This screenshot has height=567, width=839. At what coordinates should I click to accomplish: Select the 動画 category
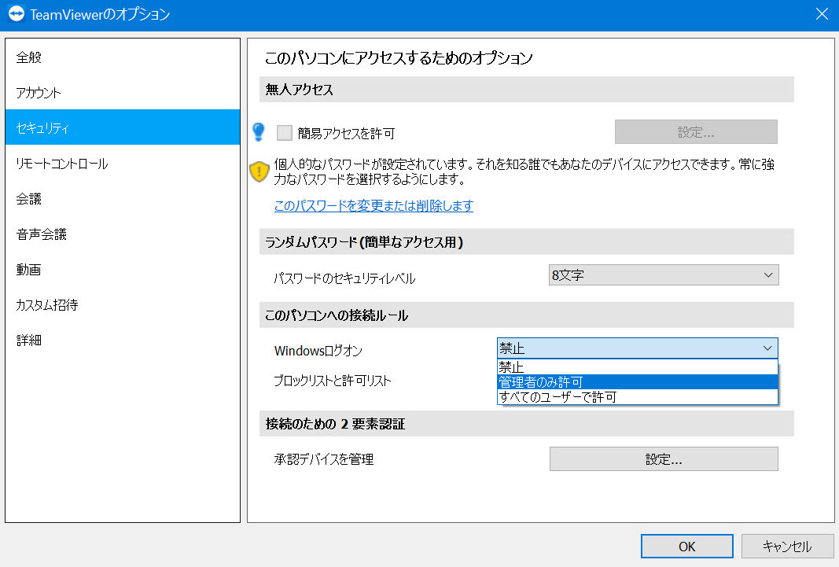click(123, 269)
